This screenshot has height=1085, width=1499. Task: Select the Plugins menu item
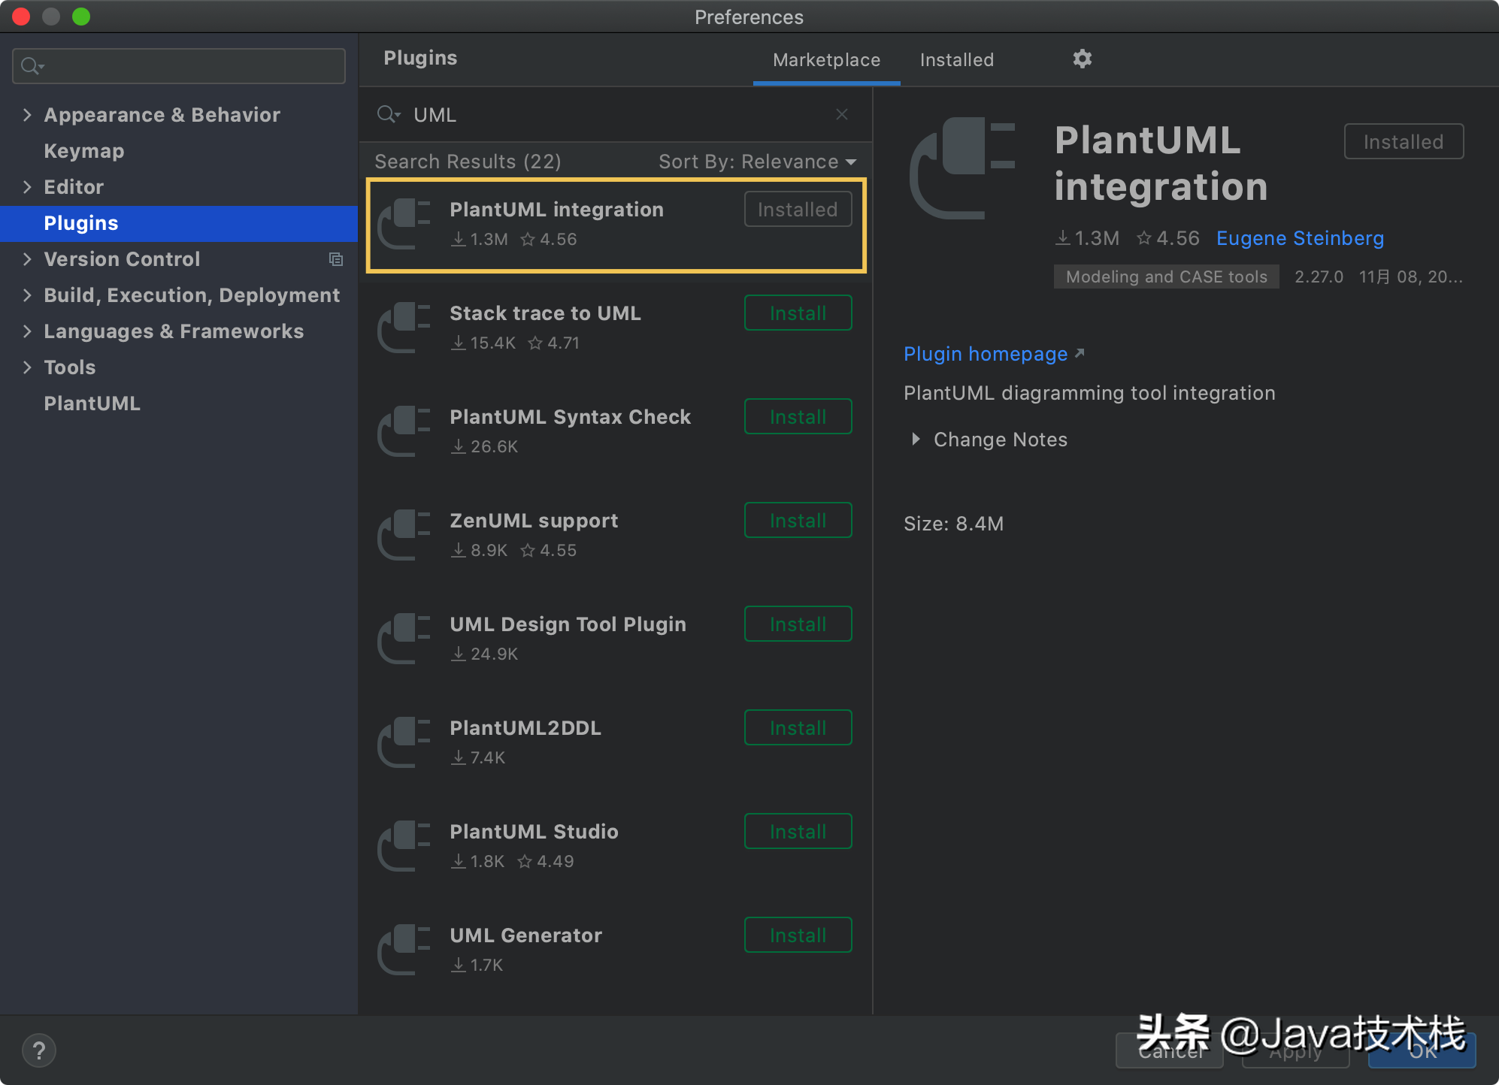click(81, 222)
